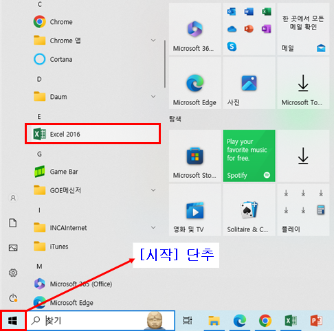Jump to letter C section header
Viewport: 334px width, 331px height.
click(x=39, y=4)
